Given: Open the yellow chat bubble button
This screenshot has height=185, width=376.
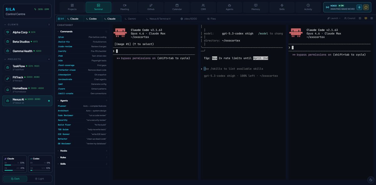Looking at the screenshot, I should [366, 7].
